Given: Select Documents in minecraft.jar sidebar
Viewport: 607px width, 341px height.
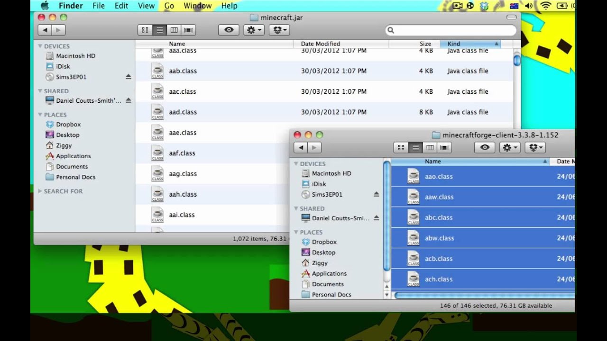Looking at the screenshot, I should [66, 166].
